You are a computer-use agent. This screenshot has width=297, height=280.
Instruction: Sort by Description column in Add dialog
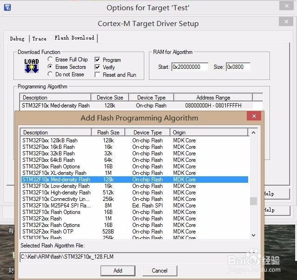click(56, 132)
